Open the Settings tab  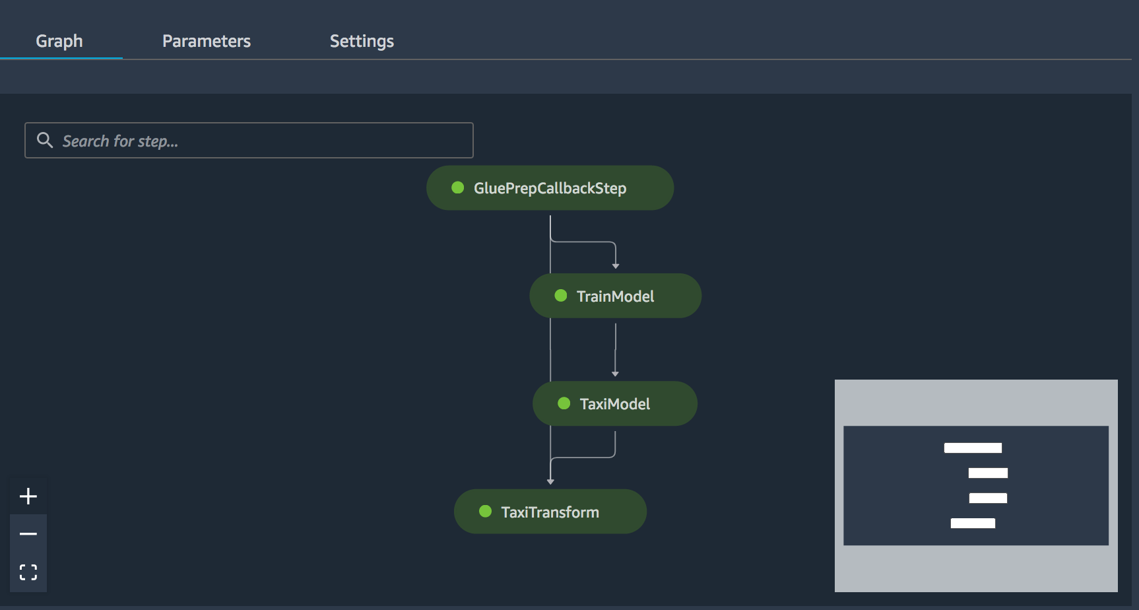(x=362, y=41)
